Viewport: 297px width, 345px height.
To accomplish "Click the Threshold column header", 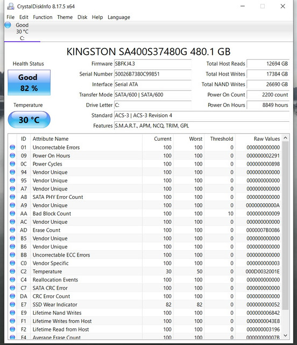I will coord(220,139).
